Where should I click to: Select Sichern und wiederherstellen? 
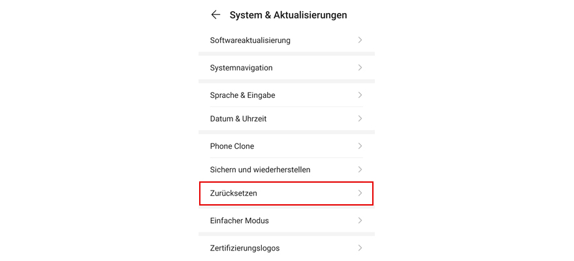click(x=260, y=170)
